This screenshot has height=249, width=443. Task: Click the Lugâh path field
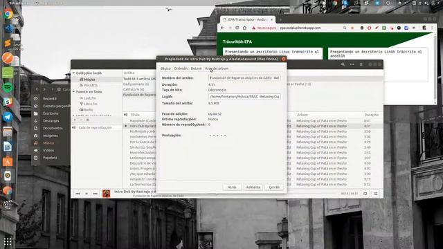click(244, 97)
